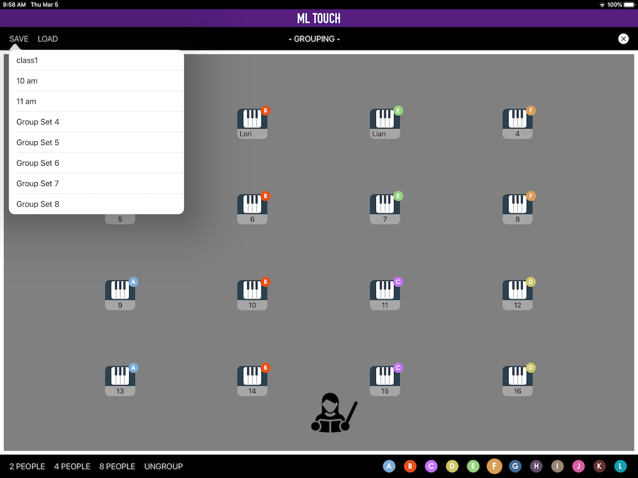This screenshot has height=478, width=638.
Task: Open the LOAD dropdown
Action: coord(48,39)
